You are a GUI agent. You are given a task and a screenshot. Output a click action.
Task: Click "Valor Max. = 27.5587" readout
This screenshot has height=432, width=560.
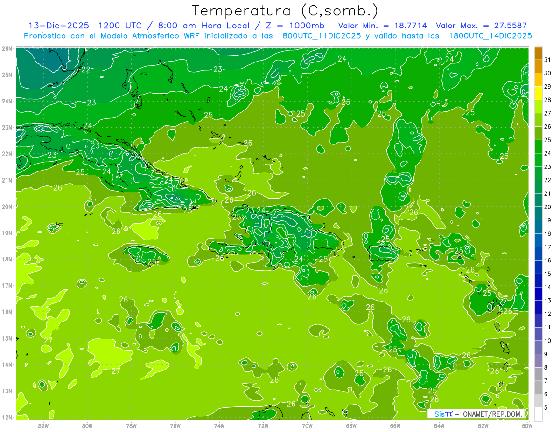pos(482,26)
